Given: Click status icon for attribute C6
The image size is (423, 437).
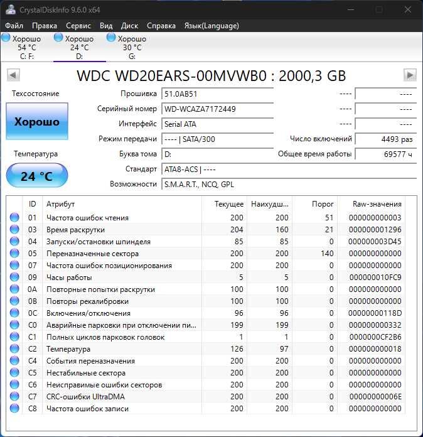Looking at the screenshot, I should [x=14, y=385].
